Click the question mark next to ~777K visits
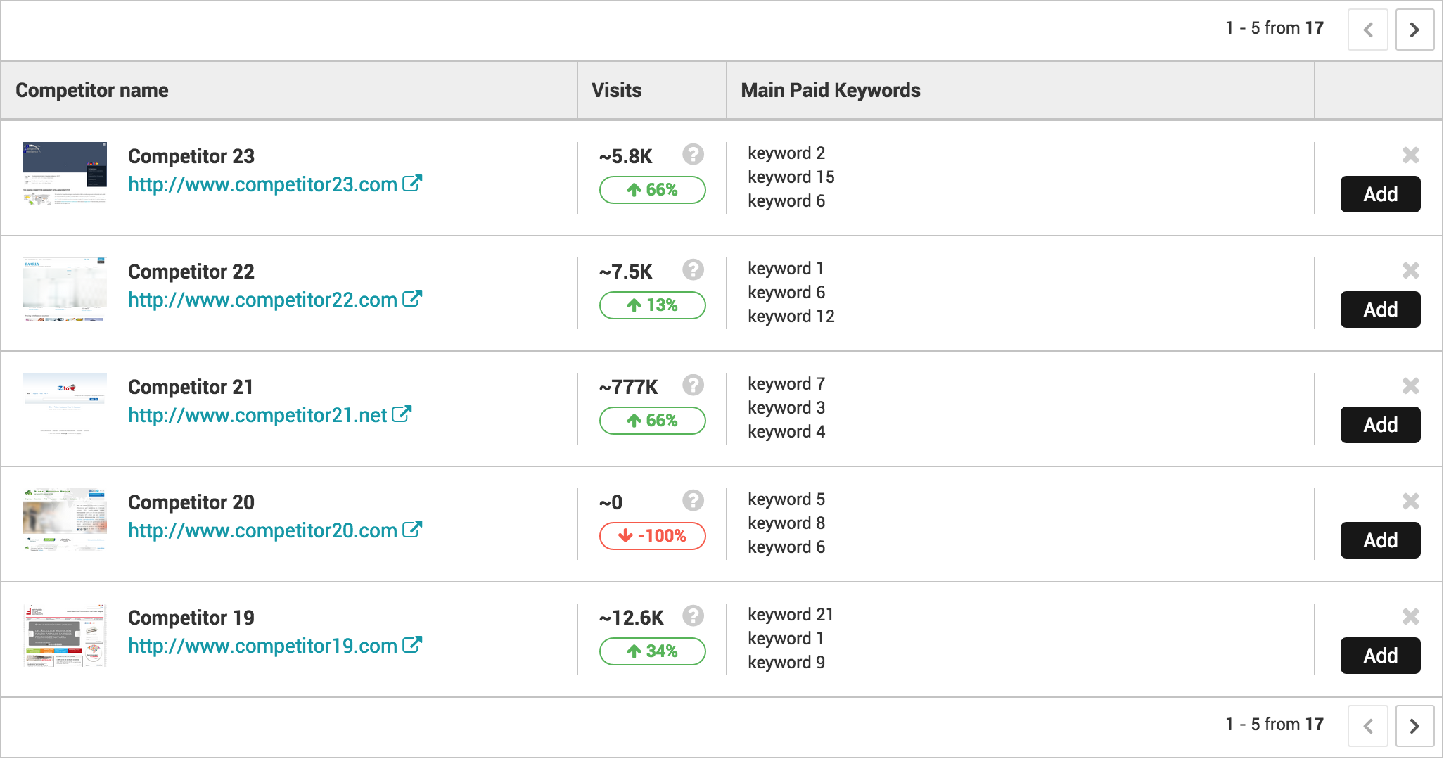Screen dimensions: 1444x759 [x=693, y=385]
